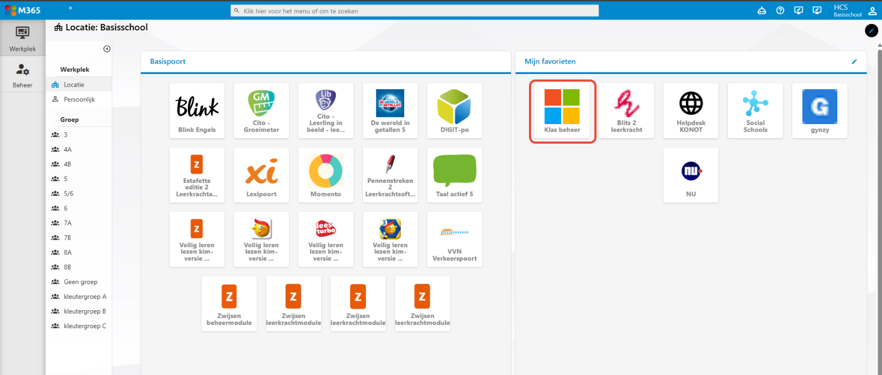Select group 4A
The height and width of the screenshot is (375, 882).
click(x=78, y=149)
